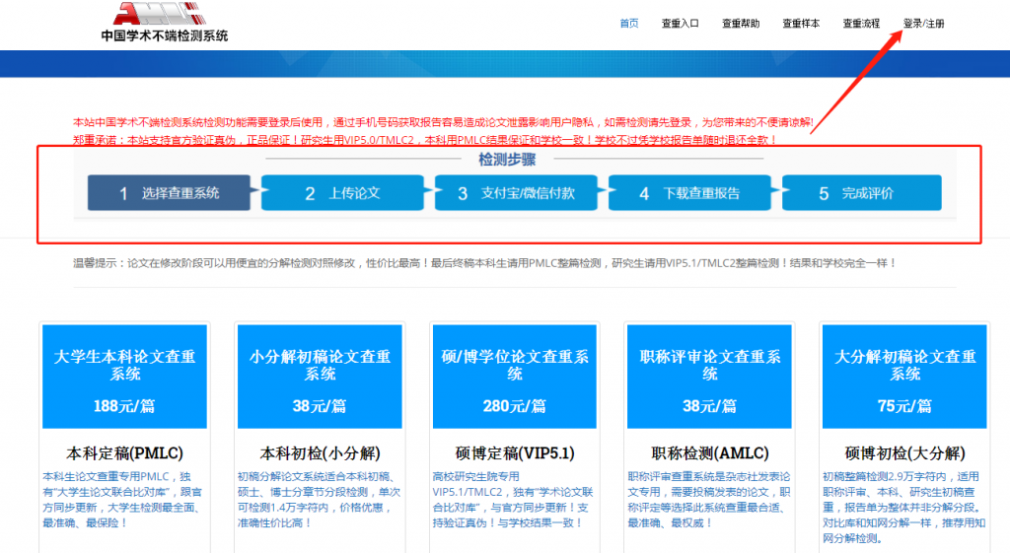Click the red login-required notice text

443,122
